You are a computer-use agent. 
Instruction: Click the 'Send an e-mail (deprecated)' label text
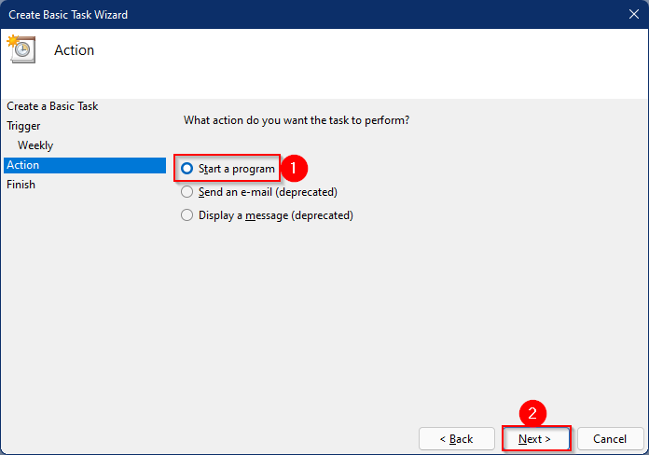(268, 192)
